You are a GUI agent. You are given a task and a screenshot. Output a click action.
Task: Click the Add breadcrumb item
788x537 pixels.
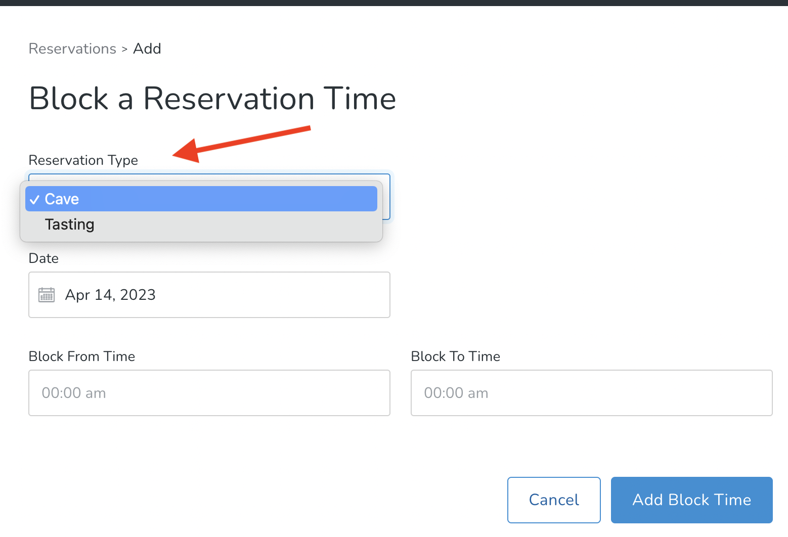pyautogui.click(x=147, y=49)
